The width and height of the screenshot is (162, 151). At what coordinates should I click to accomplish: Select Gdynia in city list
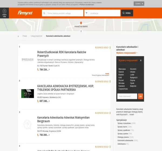click(x=133, y=80)
